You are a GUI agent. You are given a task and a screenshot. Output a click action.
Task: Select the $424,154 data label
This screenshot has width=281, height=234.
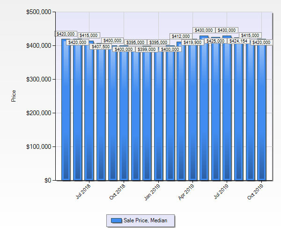[x=239, y=41]
